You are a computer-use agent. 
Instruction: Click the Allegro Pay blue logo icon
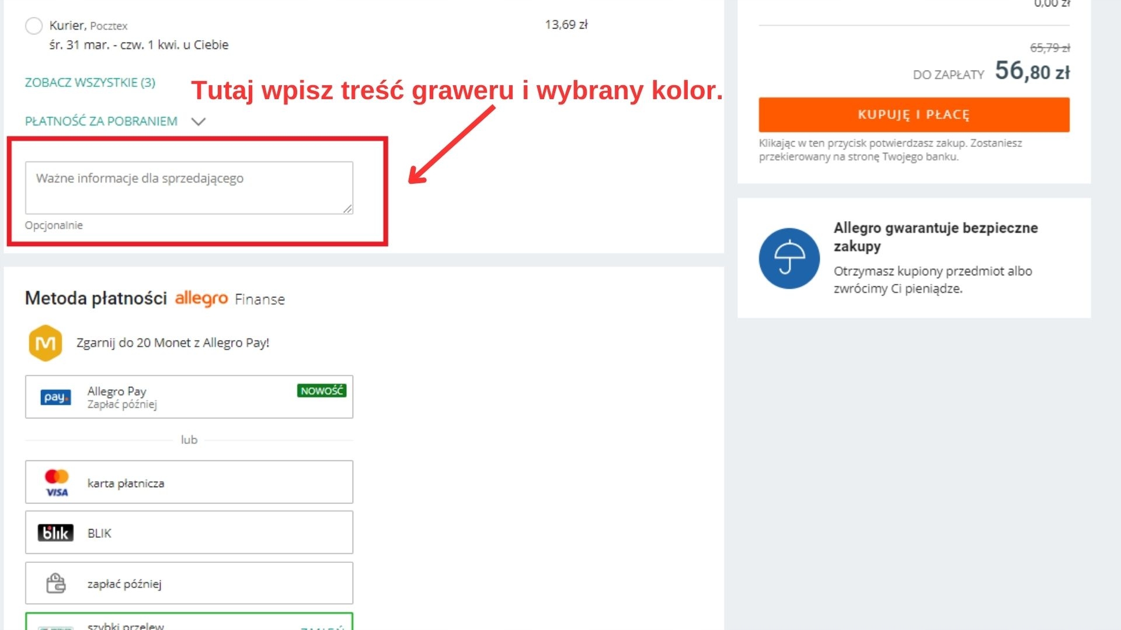click(55, 397)
